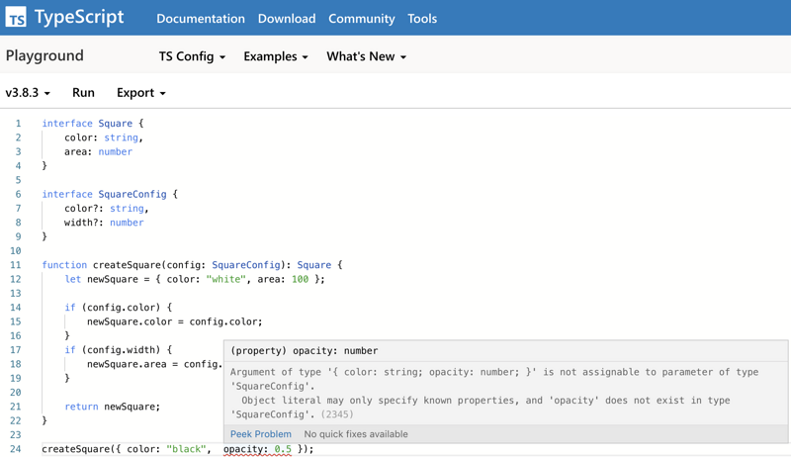Screen dimensions: 791x457
Task: Run the playground code
Action: (83, 93)
